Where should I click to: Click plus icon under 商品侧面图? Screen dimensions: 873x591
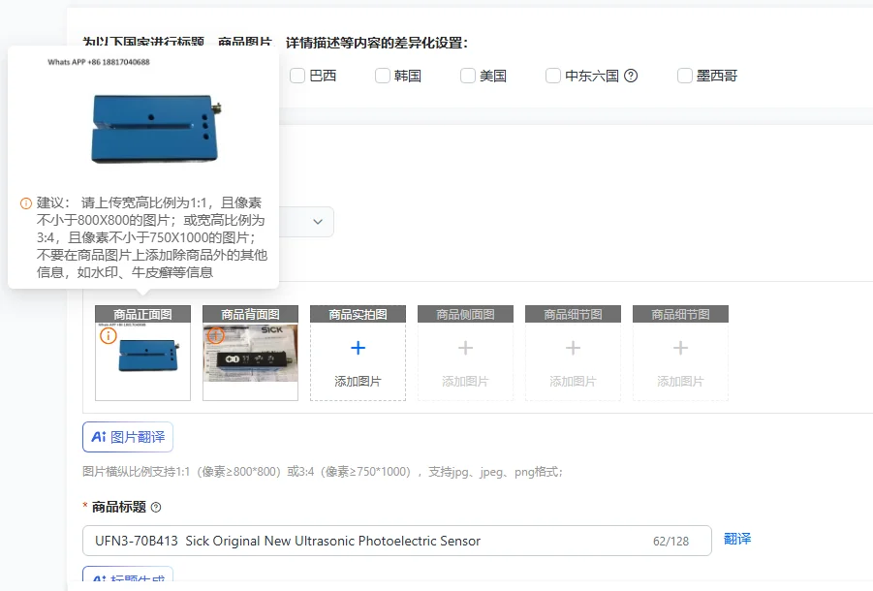point(465,348)
